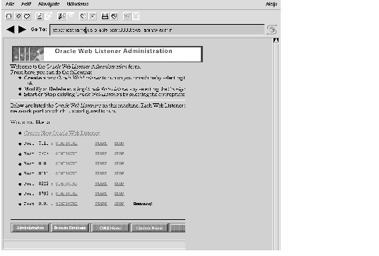
Task: Click the back arrow navigation button
Action: (x=11, y=30)
